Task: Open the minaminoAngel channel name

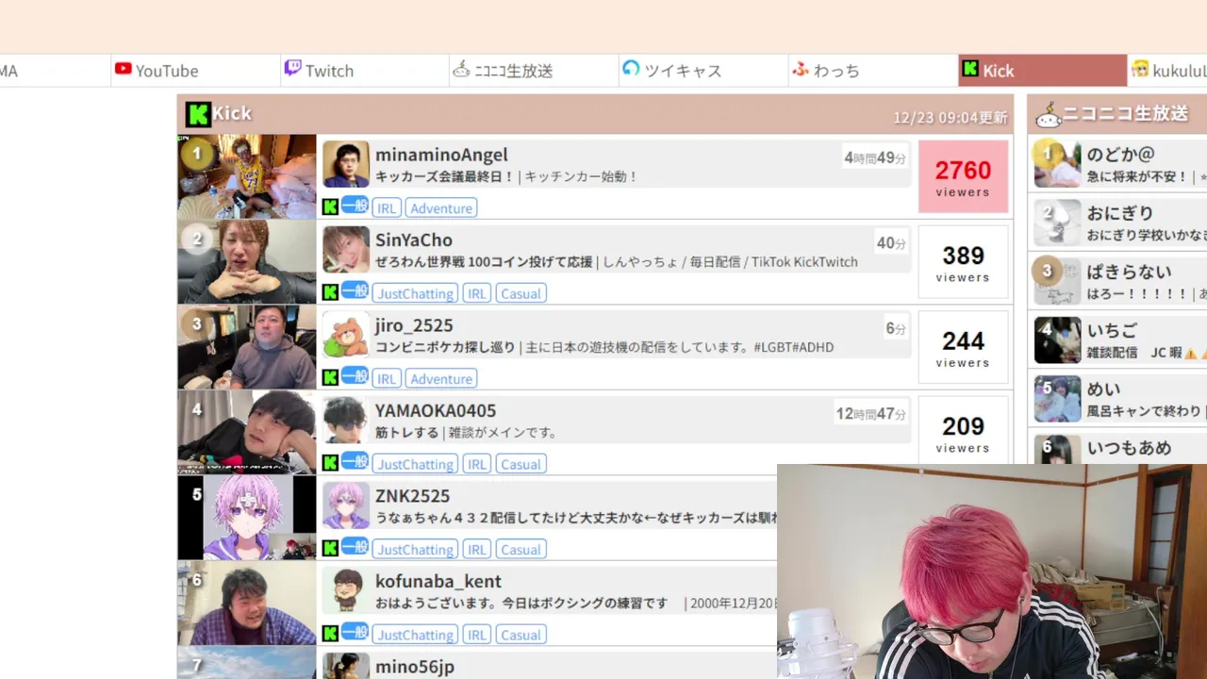Action: (x=441, y=155)
